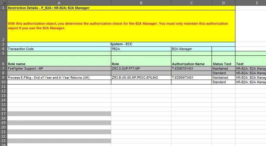
Task: Select row 7 header
Action: pos(3,68)
